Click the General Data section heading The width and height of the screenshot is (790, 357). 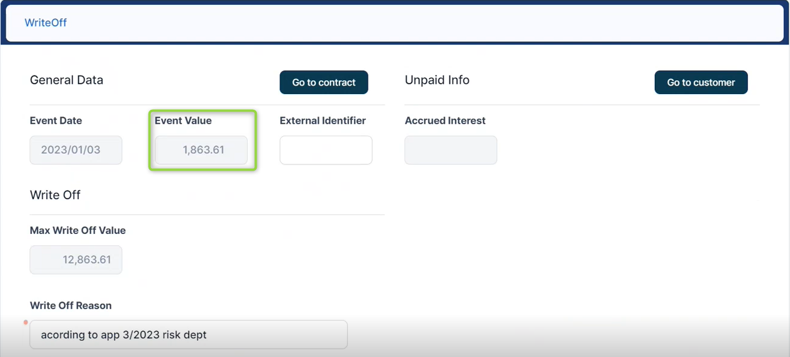pyautogui.click(x=66, y=80)
